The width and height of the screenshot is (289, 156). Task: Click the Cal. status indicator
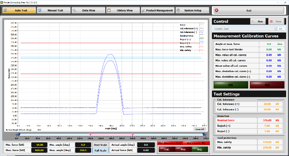point(167,149)
